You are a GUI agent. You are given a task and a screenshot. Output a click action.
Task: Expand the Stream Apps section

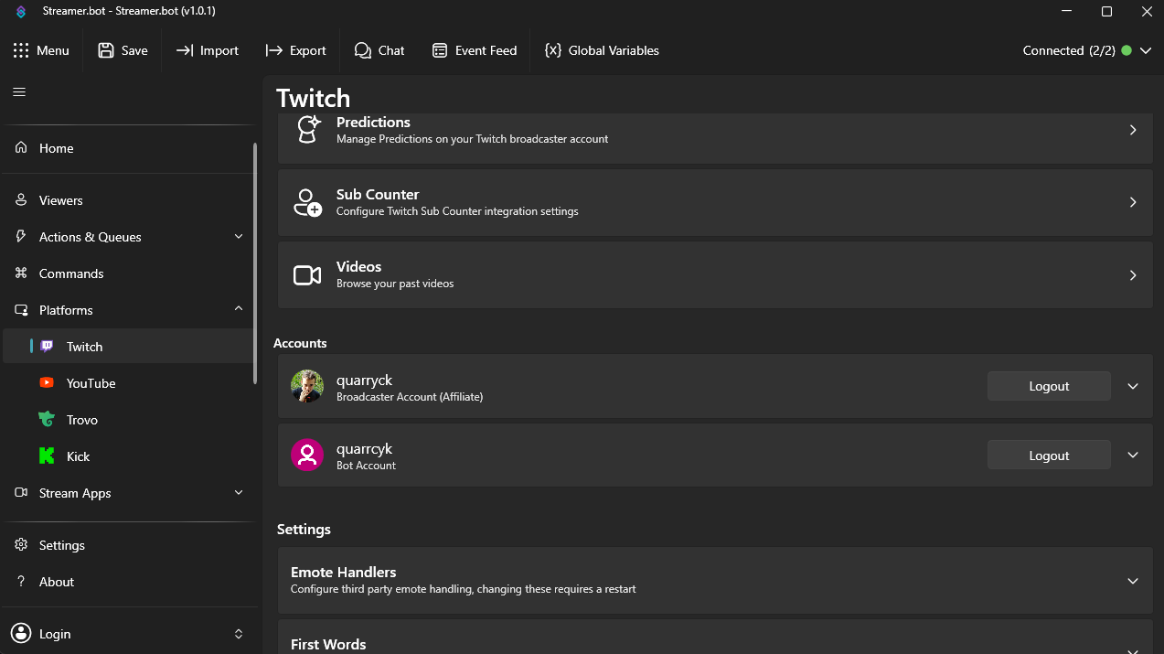coord(239,493)
